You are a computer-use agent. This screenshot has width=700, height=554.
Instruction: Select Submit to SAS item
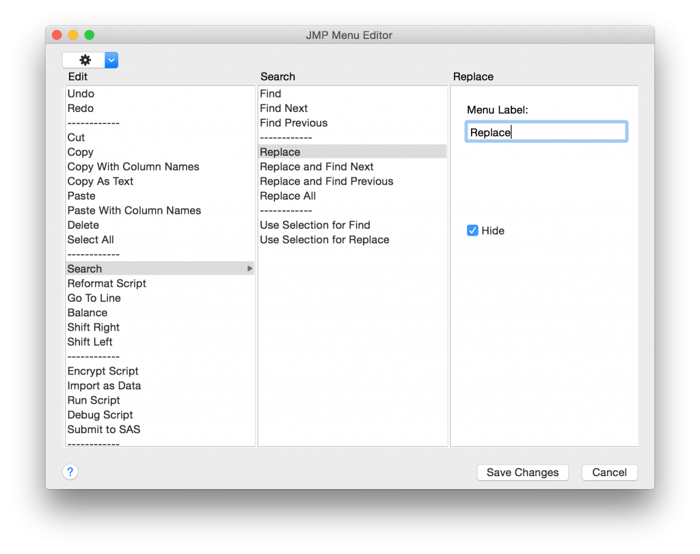point(104,430)
